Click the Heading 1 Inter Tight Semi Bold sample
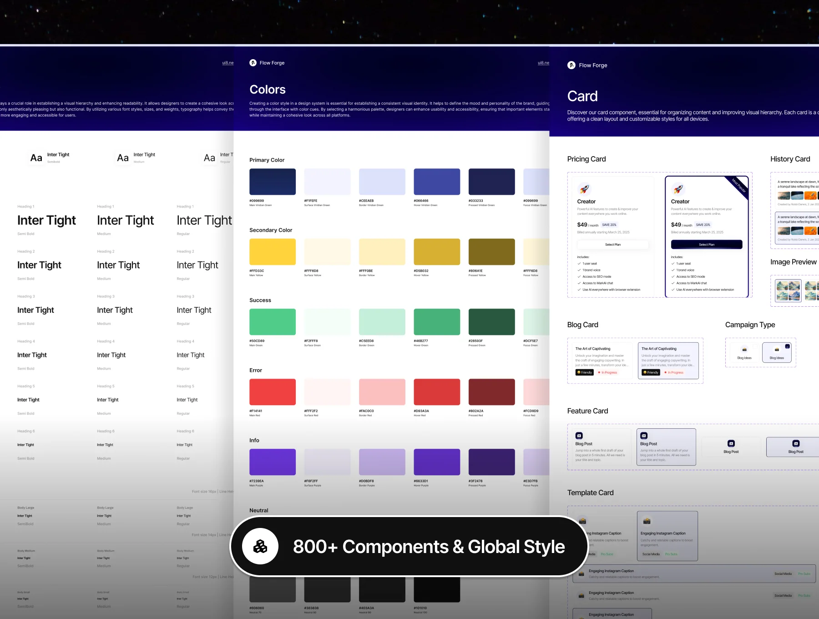 (x=46, y=220)
